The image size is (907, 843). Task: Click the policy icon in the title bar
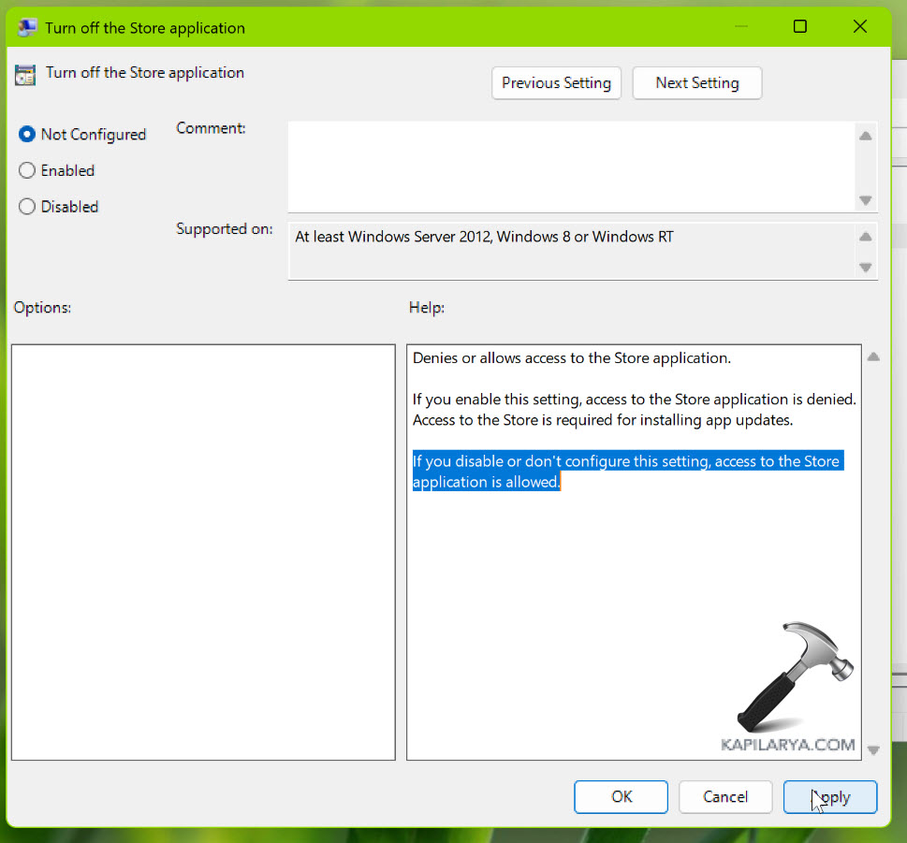tap(27, 27)
